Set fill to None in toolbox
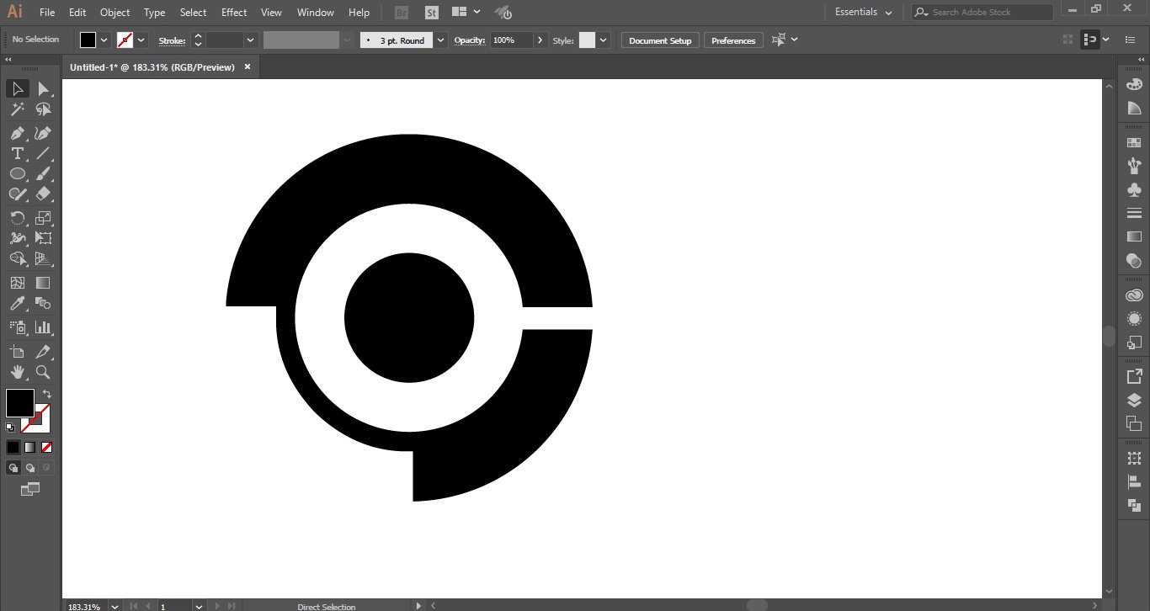The image size is (1150, 611). [47, 447]
